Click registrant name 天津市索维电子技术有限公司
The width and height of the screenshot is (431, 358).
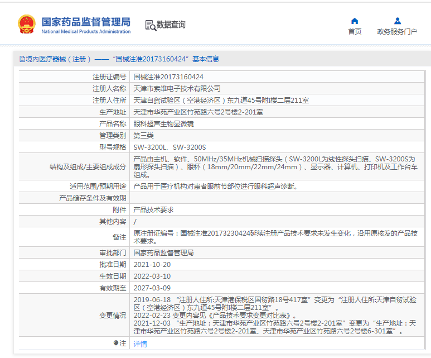[x=177, y=88]
